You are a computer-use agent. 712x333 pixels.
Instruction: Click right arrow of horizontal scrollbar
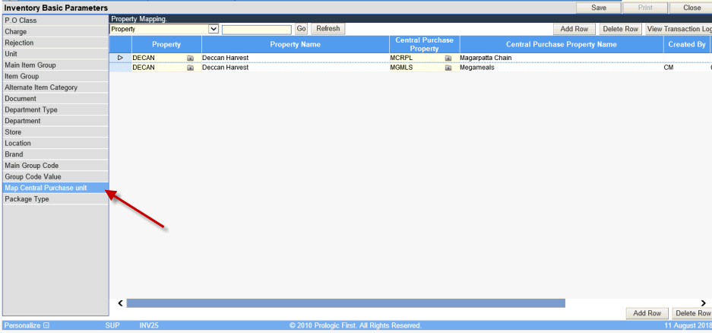(704, 303)
